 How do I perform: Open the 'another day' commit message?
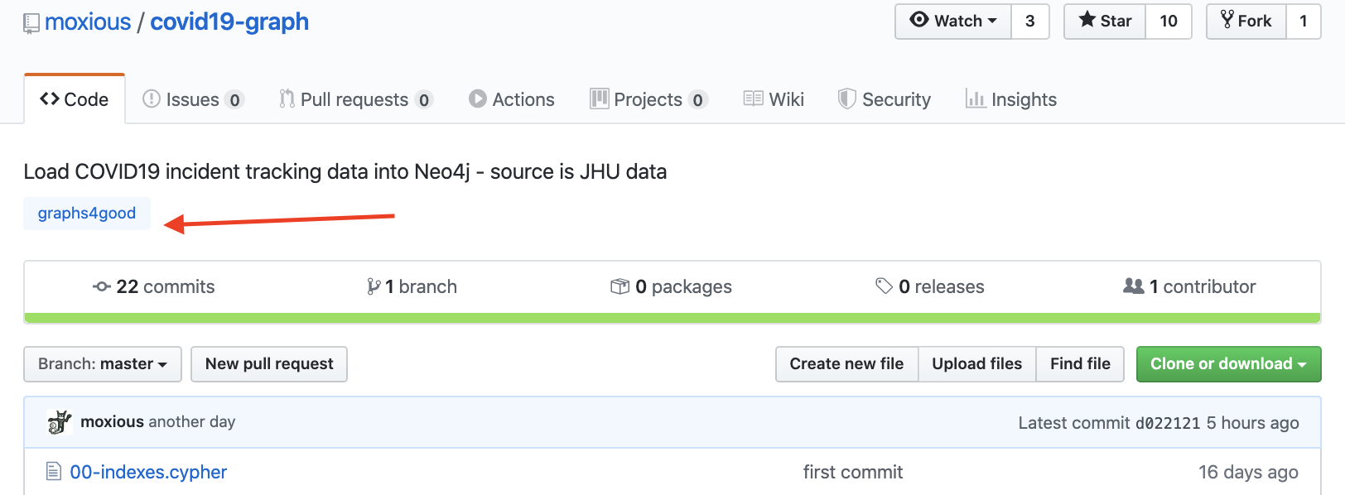tap(192, 422)
